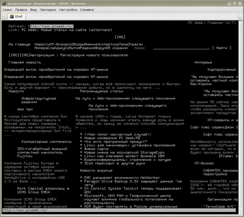The image size is (244, 217).
Task: Click the Link: PC Week alternate line
Action: (60, 30)
